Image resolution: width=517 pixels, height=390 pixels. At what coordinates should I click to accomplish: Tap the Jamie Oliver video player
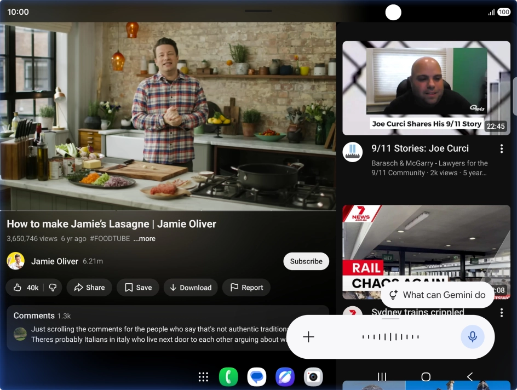pos(168,116)
